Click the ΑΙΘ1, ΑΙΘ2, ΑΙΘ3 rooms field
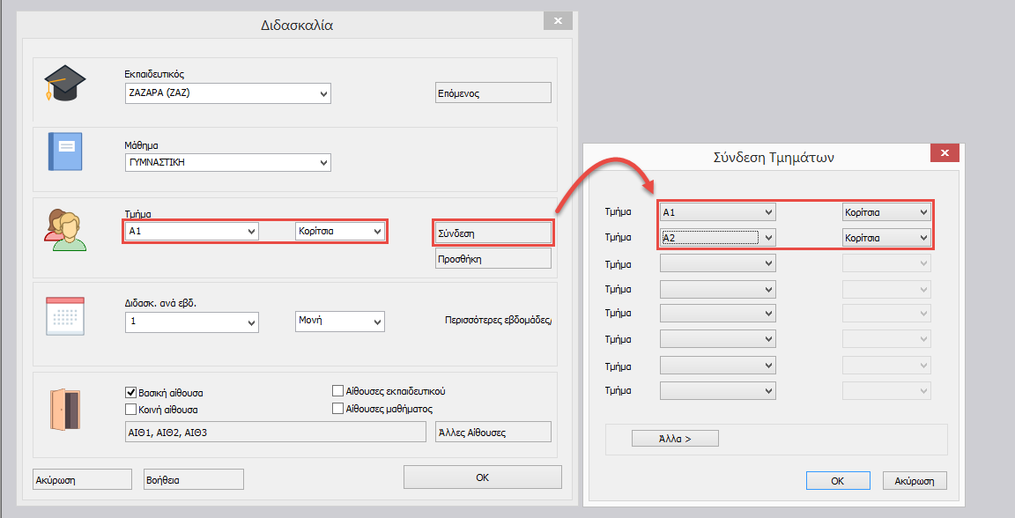1015x518 pixels. pyautogui.click(x=276, y=433)
